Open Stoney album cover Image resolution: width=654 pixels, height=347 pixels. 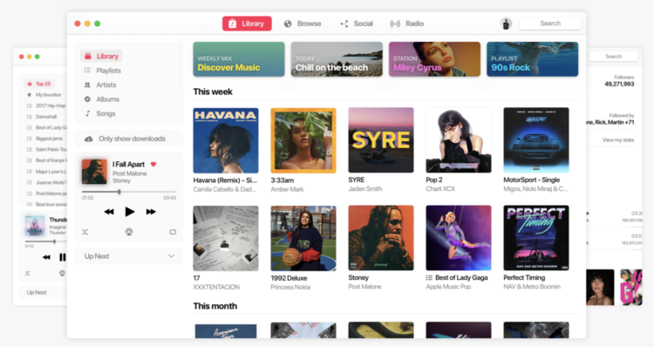tap(381, 238)
